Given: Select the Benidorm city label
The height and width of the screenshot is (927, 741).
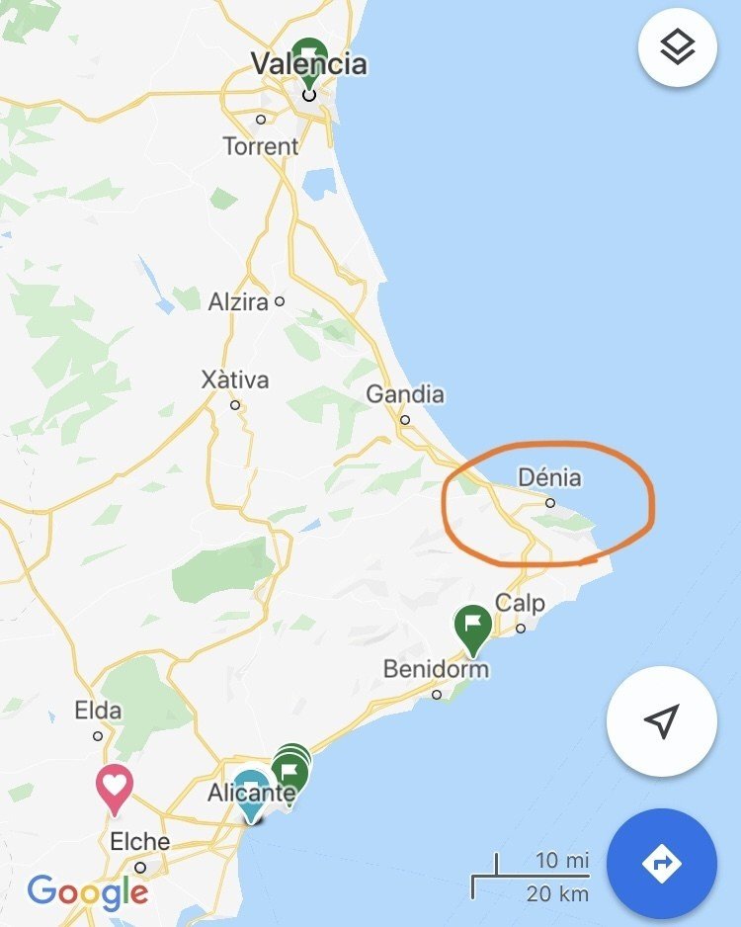Looking at the screenshot, I should point(436,669).
